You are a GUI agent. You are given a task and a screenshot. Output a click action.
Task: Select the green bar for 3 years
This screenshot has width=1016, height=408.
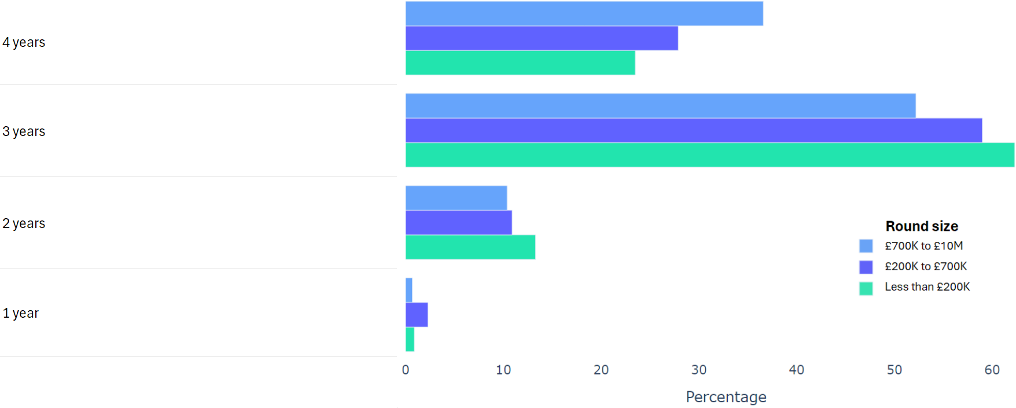click(709, 155)
